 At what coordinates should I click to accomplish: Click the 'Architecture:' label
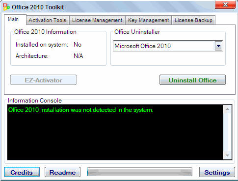(32, 56)
